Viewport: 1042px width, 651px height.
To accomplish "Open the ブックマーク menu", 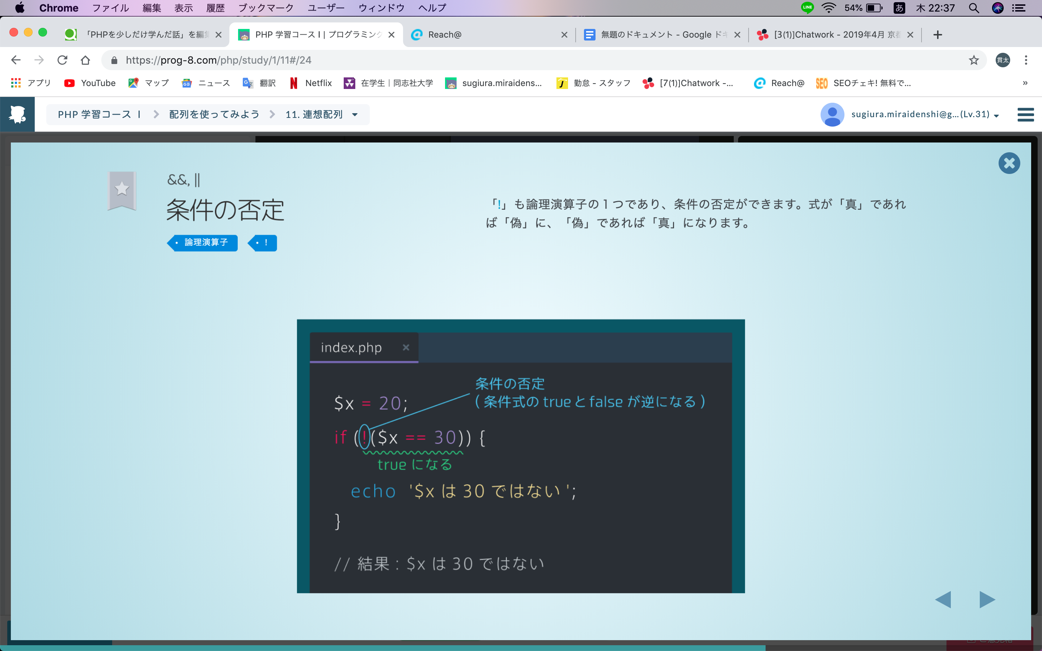I will 266,8.
